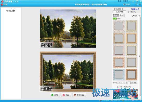
Task: Open the 菜单 menu in title bar
Action: tap(120, 1)
